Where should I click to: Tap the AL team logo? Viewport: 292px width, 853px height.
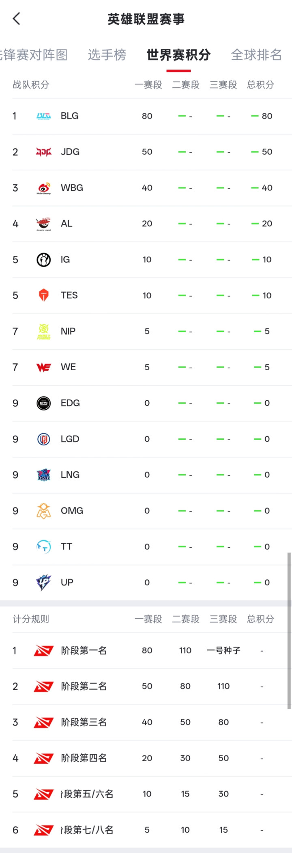pyautogui.click(x=44, y=224)
